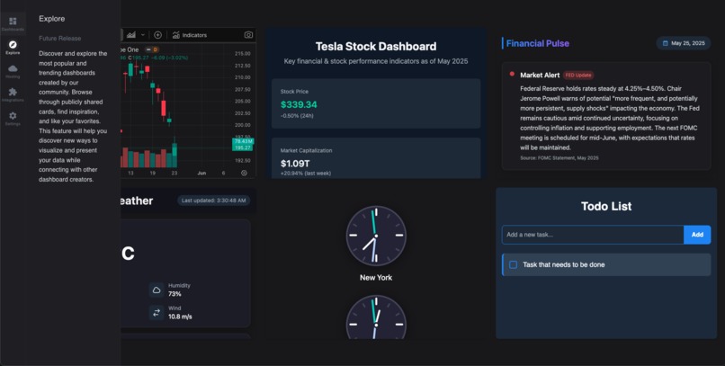Click the Tesla Stock Dashboard title
Viewport: 725px width, 366px height.
tap(376, 46)
